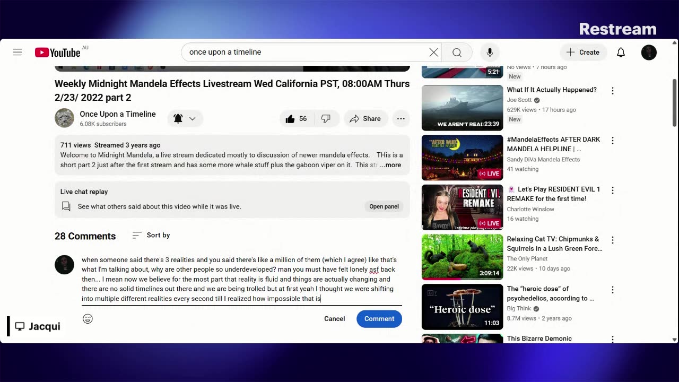Click the scrollbar down arrow
Viewport: 679px width, 382px height.
click(675, 340)
